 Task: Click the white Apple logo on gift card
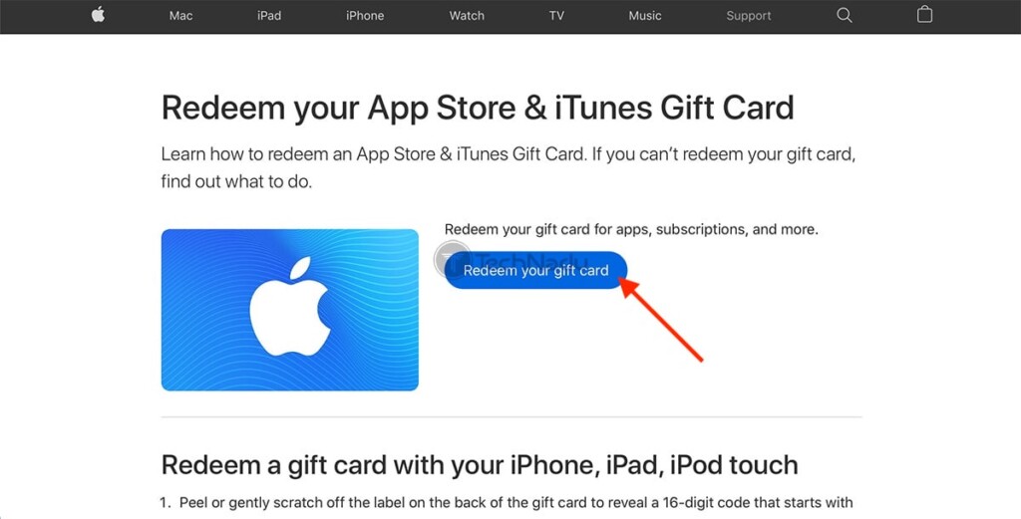click(290, 307)
